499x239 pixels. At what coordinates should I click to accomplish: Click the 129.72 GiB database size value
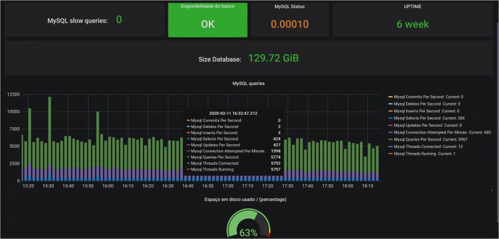point(273,58)
